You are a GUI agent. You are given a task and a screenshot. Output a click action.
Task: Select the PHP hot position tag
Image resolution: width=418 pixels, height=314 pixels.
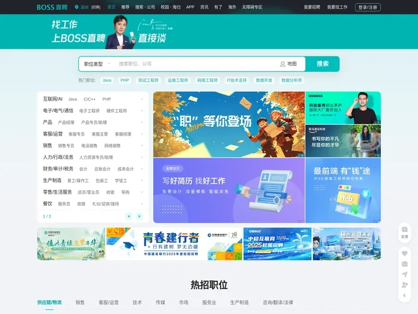tap(124, 80)
